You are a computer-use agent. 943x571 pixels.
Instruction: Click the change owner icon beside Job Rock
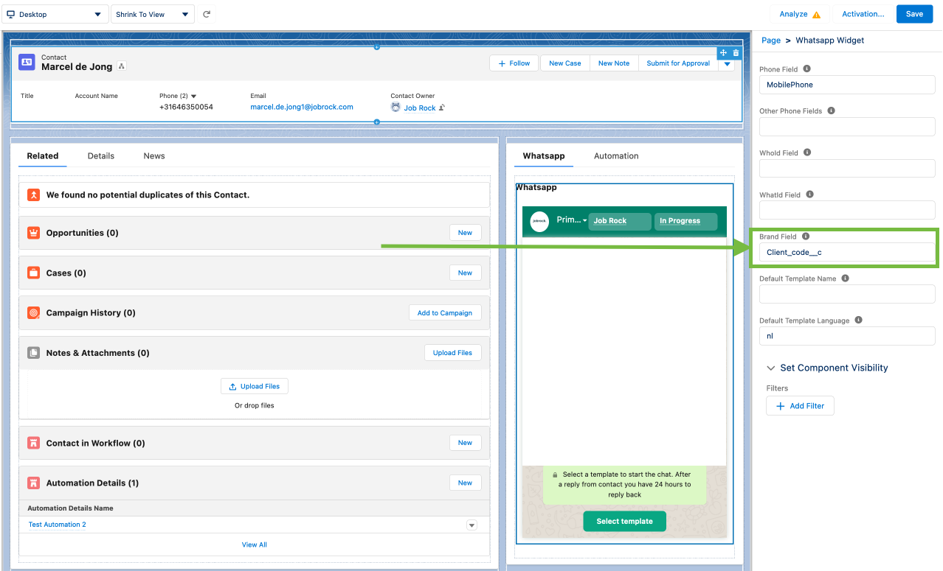coord(442,108)
